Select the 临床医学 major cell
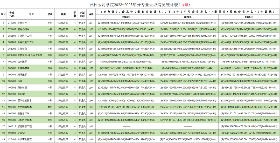 pyautogui.click(x=31, y=62)
